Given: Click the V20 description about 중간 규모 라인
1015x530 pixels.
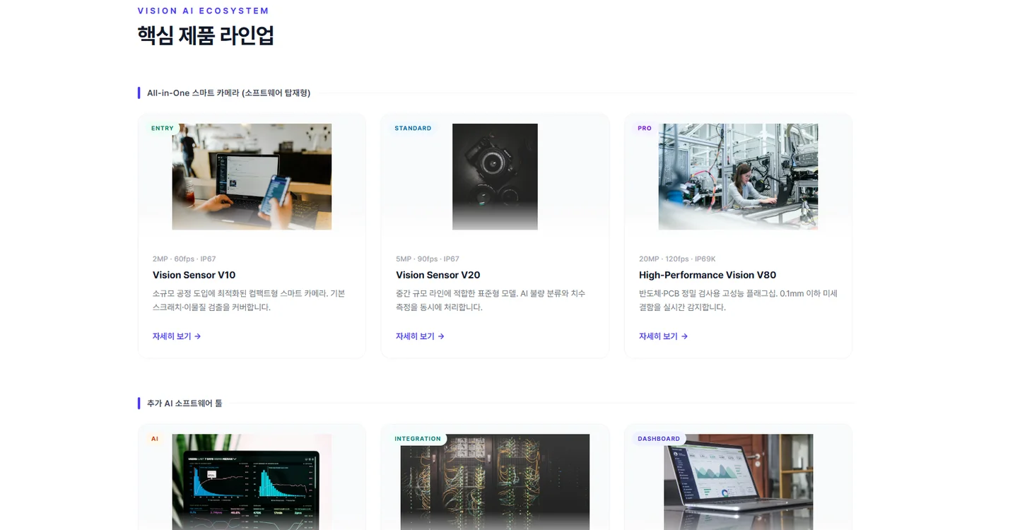Looking at the screenshot, I should [x=491, y=300].
